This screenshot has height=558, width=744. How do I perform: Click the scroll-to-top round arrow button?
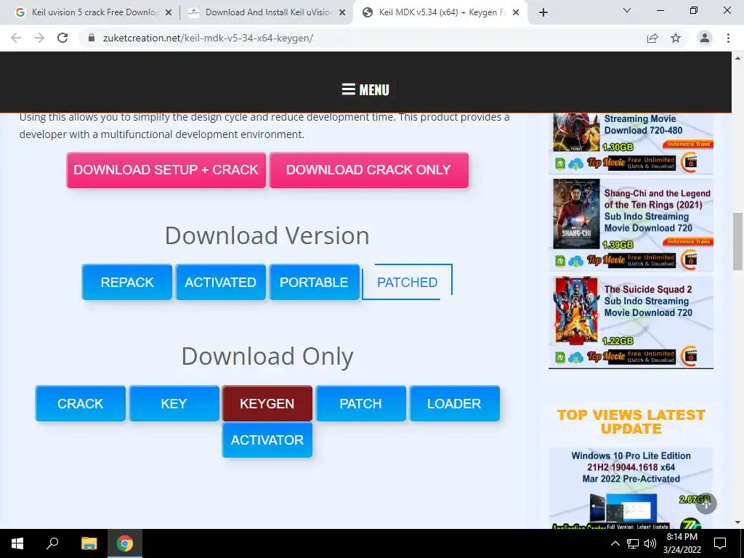tap(706, 504)
